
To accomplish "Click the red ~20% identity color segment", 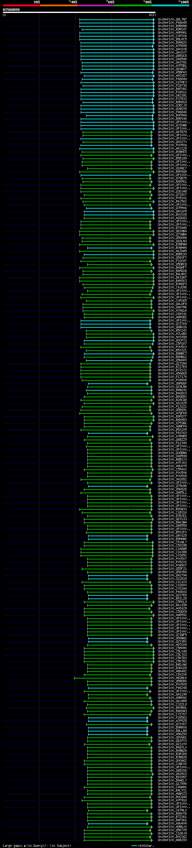I will point(21,5).
